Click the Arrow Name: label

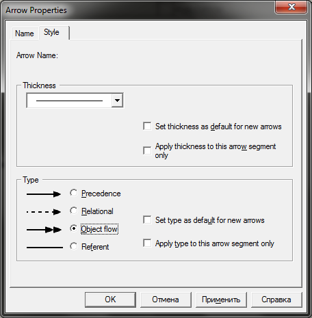pyautogui.click(x=37, y=55)
